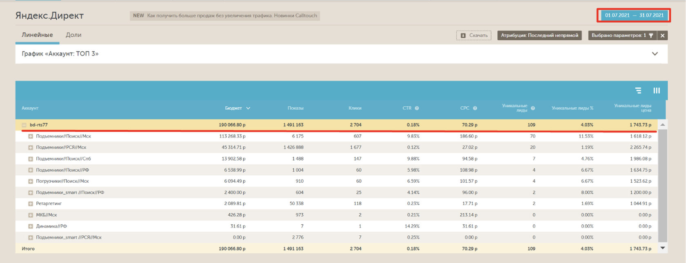
Task: Collapse the bd-rts77 account row
Action: (x=24, y=125)
